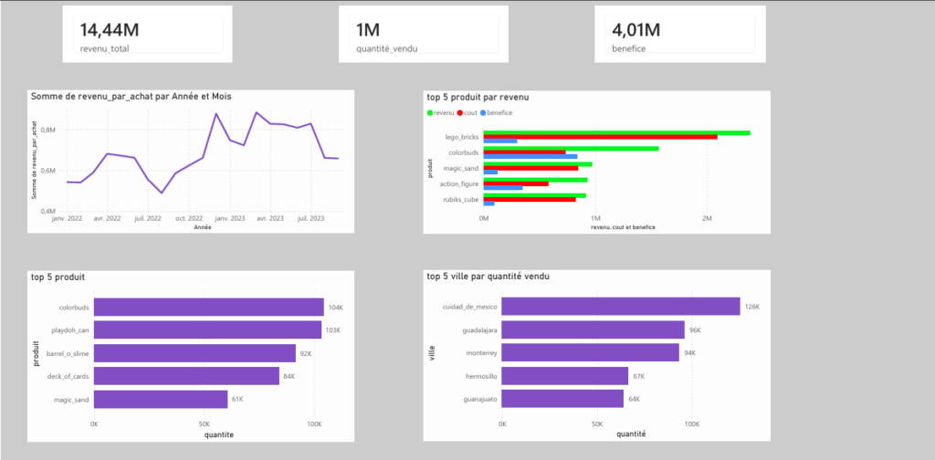
Task: Click the playdoh_can quantity bar
Action: point(207,330)
